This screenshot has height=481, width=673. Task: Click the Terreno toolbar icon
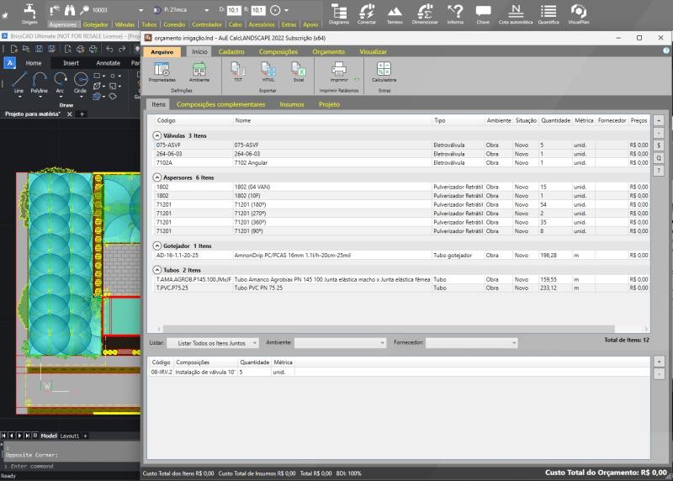395,14
